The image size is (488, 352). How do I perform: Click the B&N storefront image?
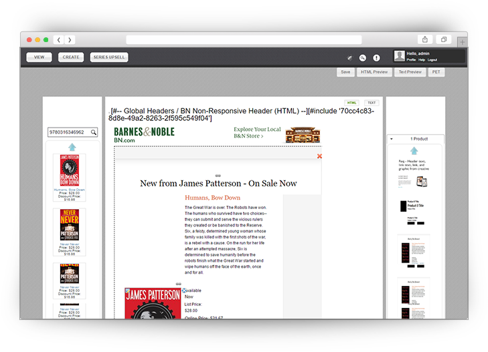303,135
